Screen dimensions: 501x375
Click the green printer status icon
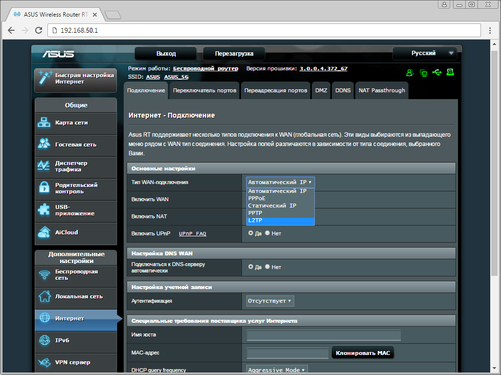pos(450,72)
